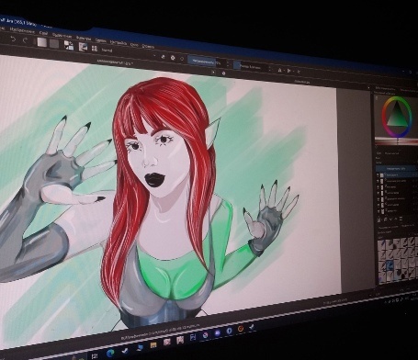This screenshot has width=418, height=360.
Task: Open the gradient fill preview in the toolbar
Action: [x=42, y=42]
